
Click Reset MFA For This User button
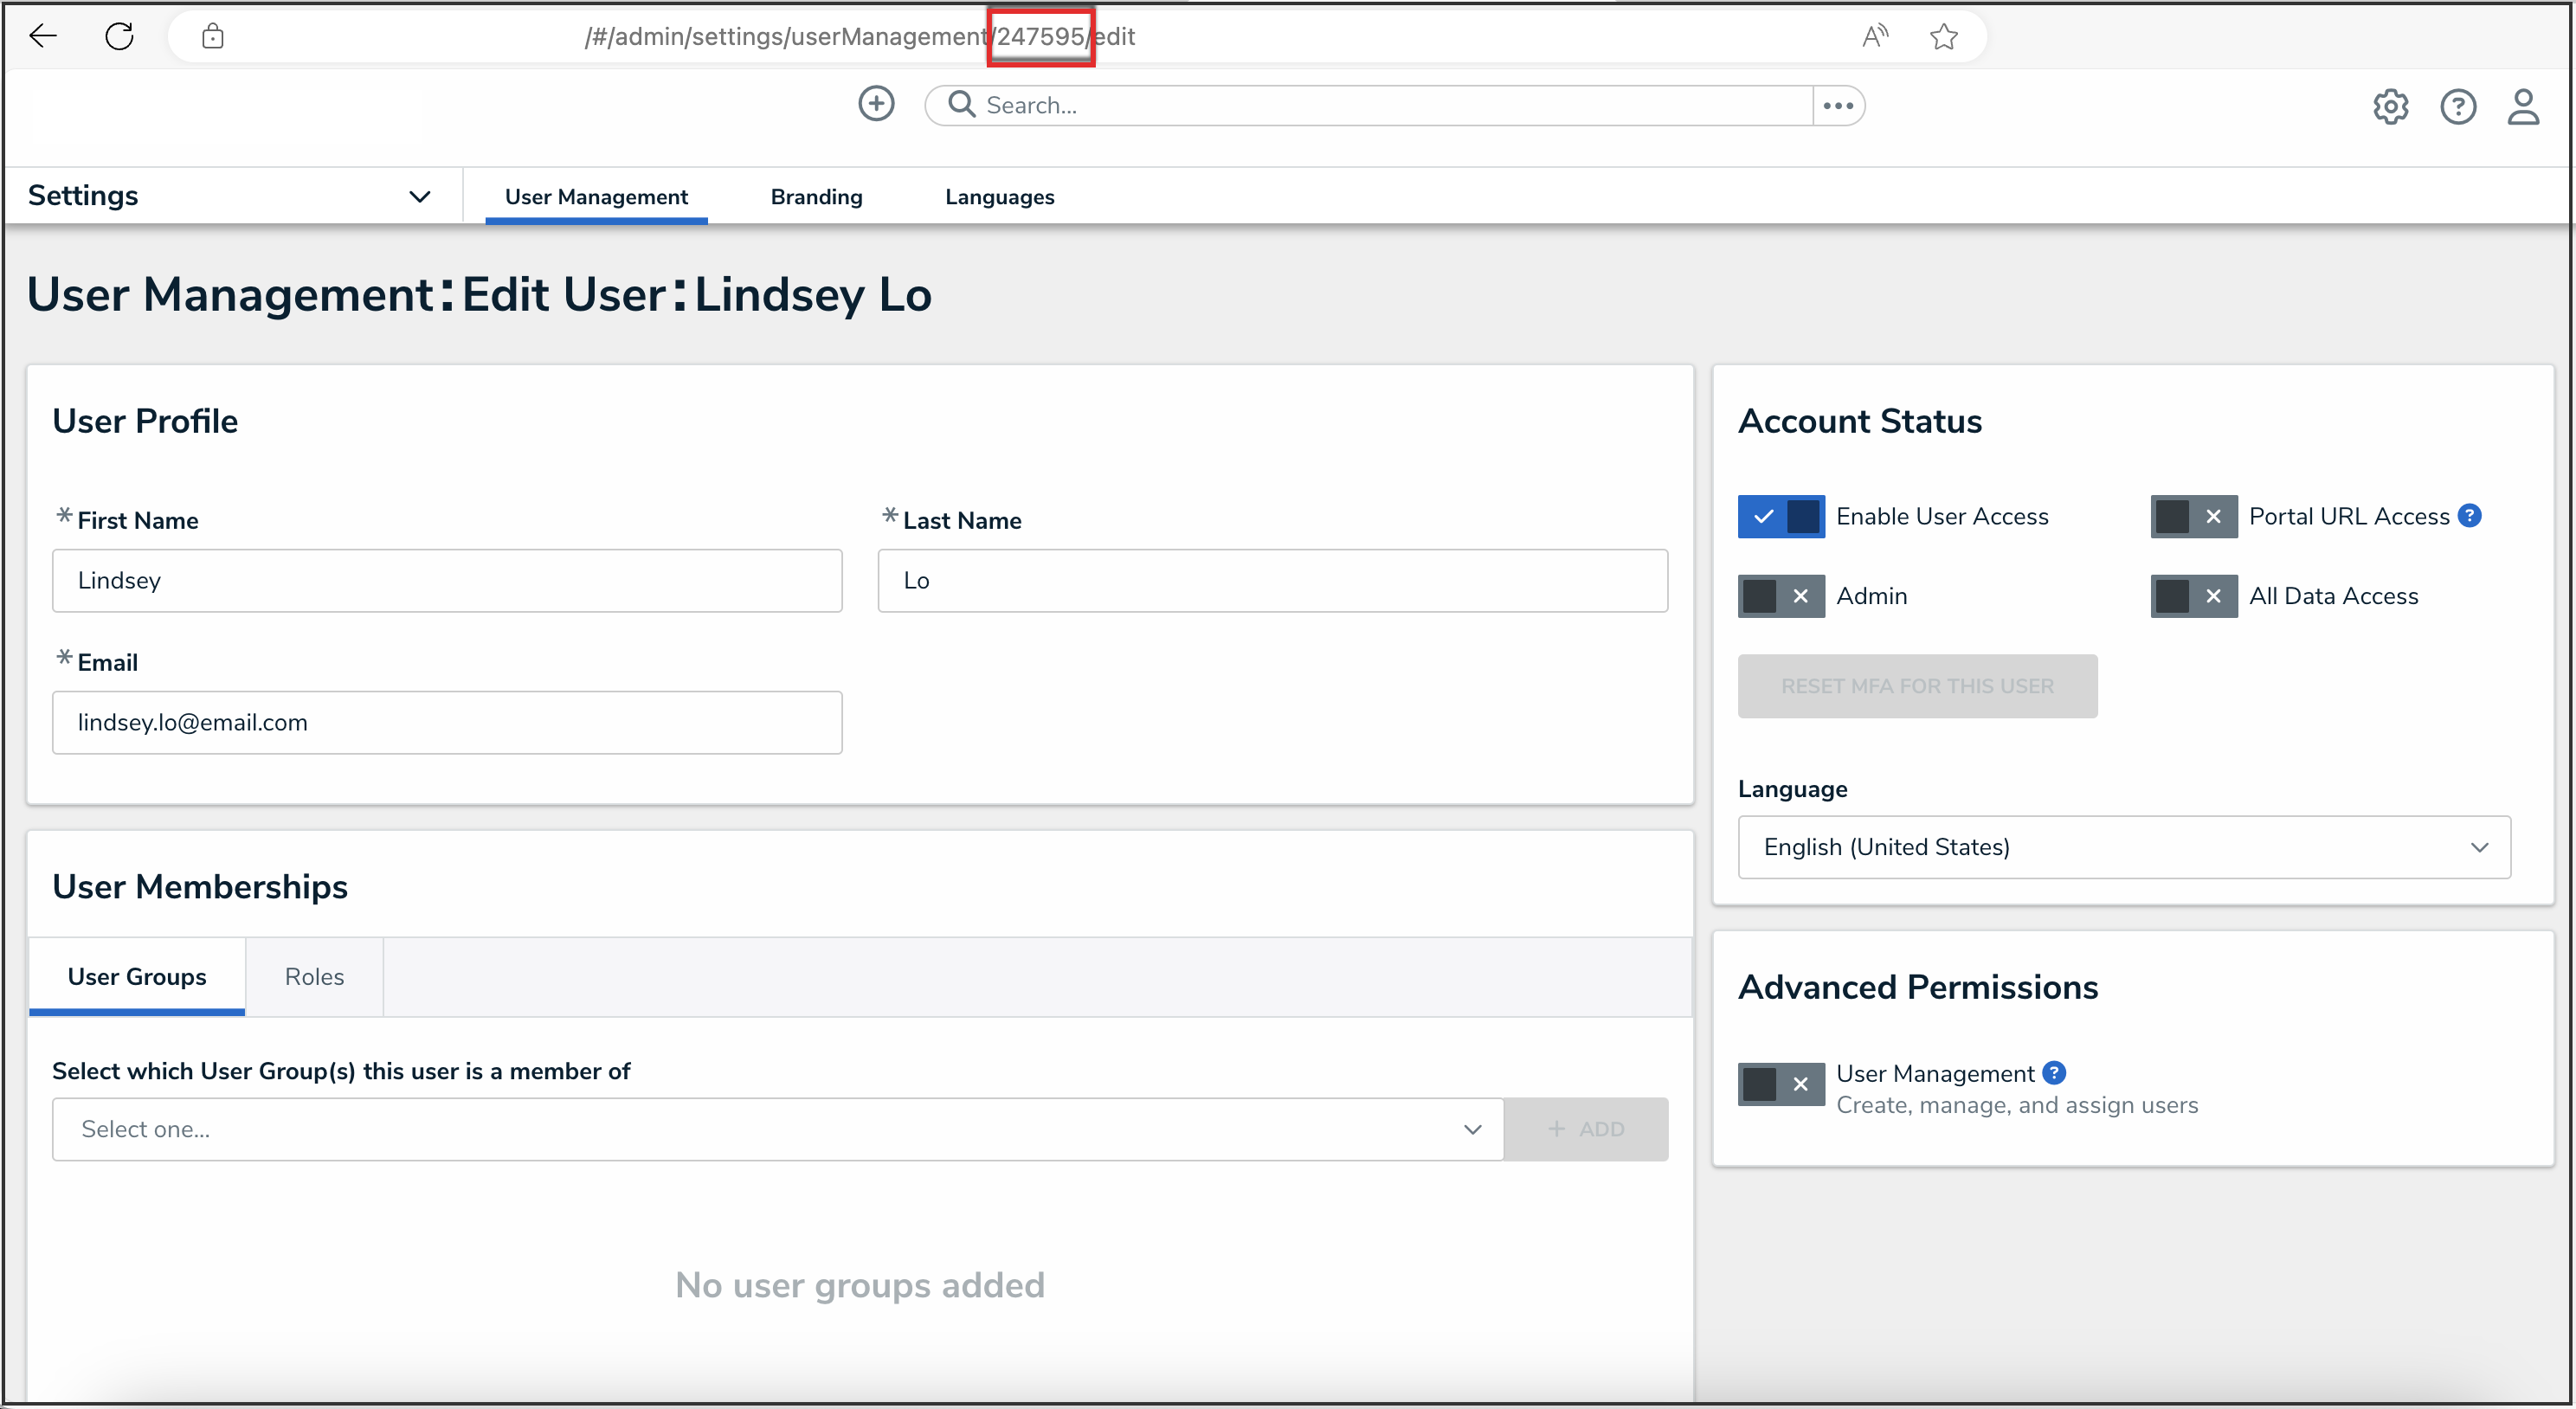coord(1916,686)
